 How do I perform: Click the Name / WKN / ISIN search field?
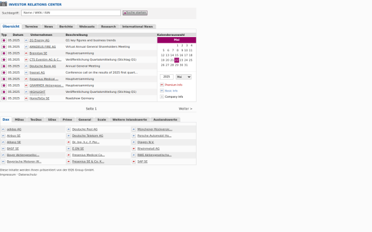[x=71, y=13]
